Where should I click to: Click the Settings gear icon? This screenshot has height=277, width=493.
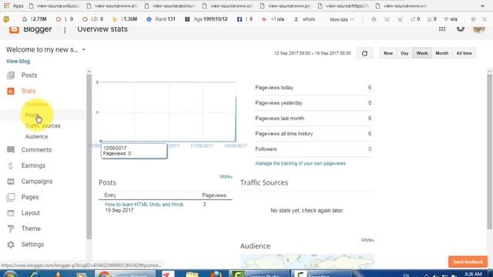point(11,245)
